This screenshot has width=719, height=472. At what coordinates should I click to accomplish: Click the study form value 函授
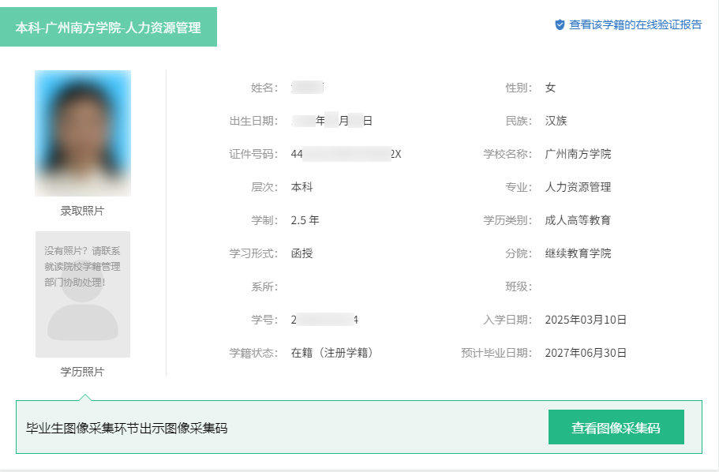[x=301, y=253]
